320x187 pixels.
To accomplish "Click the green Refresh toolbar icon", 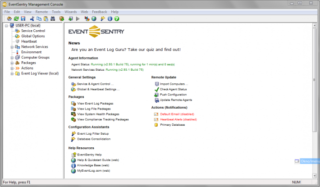I will 16,19.
